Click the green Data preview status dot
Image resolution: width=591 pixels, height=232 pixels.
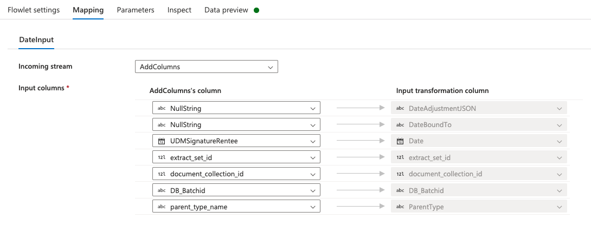(x=256, y=10)
